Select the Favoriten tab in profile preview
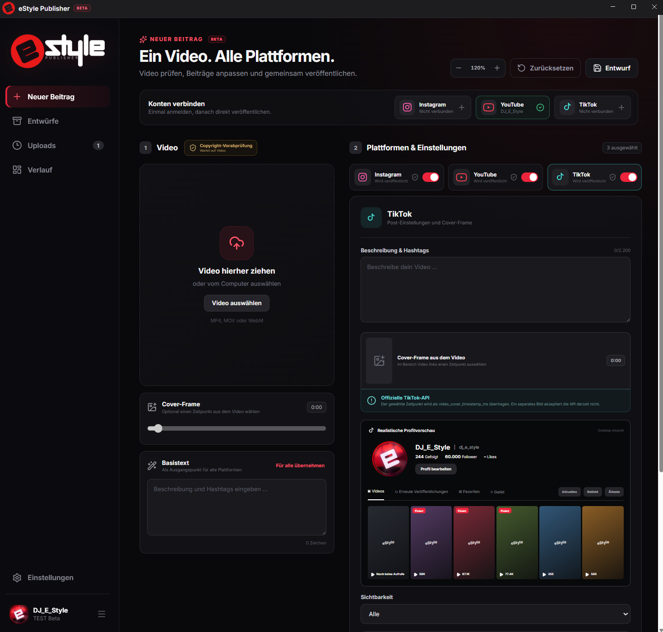Image resolution: width=663 pixels, height=632 pixels. click(x=469, y=492)
